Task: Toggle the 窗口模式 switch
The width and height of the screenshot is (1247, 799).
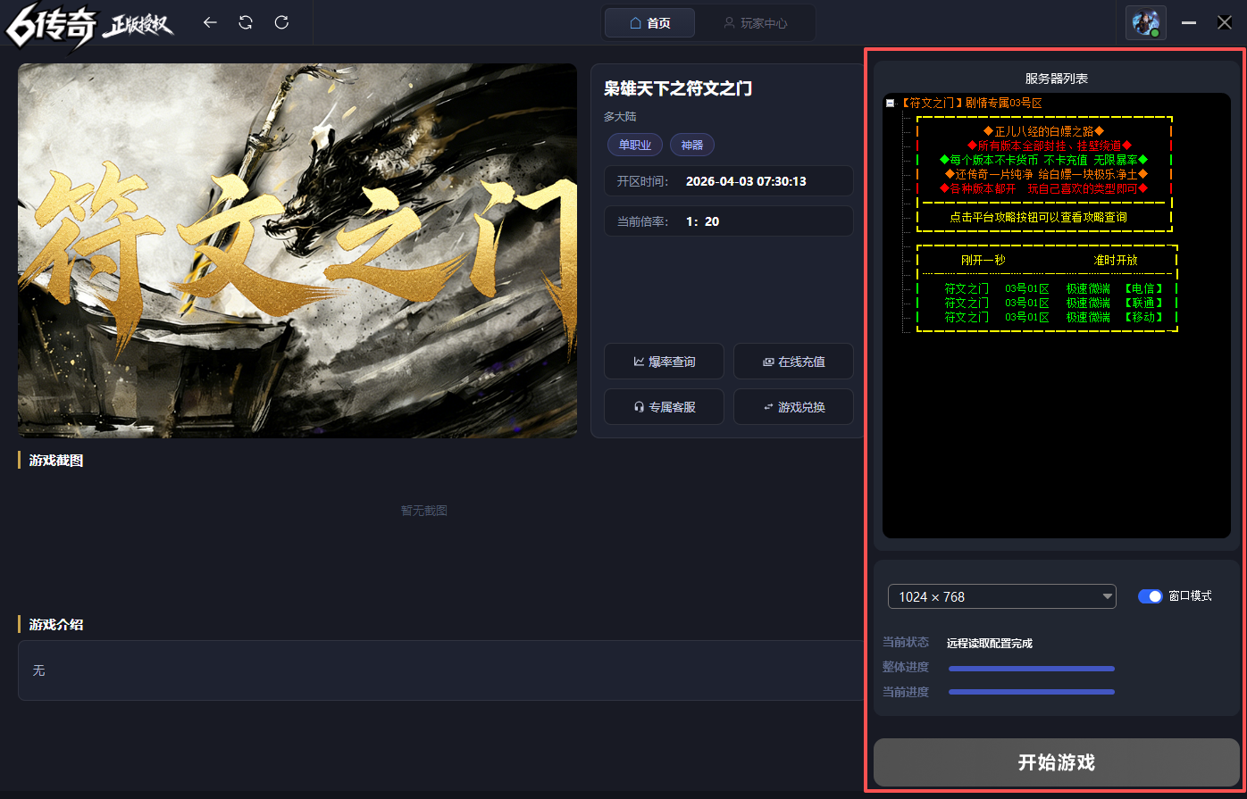Action: pos(1150,596)
